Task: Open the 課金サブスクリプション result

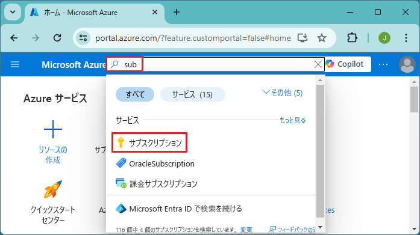Action: point(157,184)
